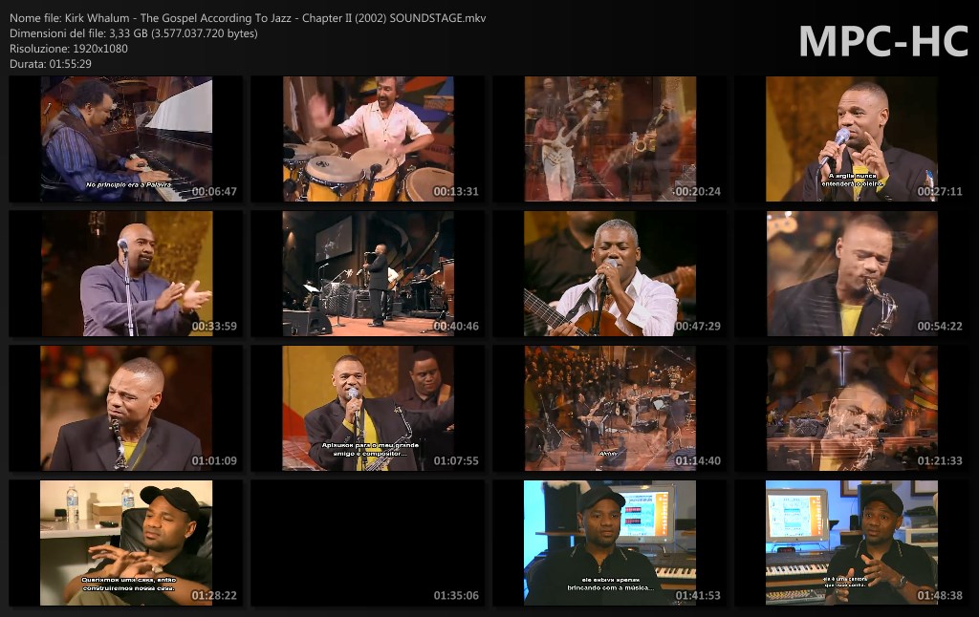The height and width of the screenshot is (617, 979).
Task: Click the bass and sax thumbnail at 00:20:24
Action: point(610,139)
